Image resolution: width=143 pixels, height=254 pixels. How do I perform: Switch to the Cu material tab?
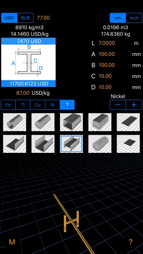(x=38, y=105)
